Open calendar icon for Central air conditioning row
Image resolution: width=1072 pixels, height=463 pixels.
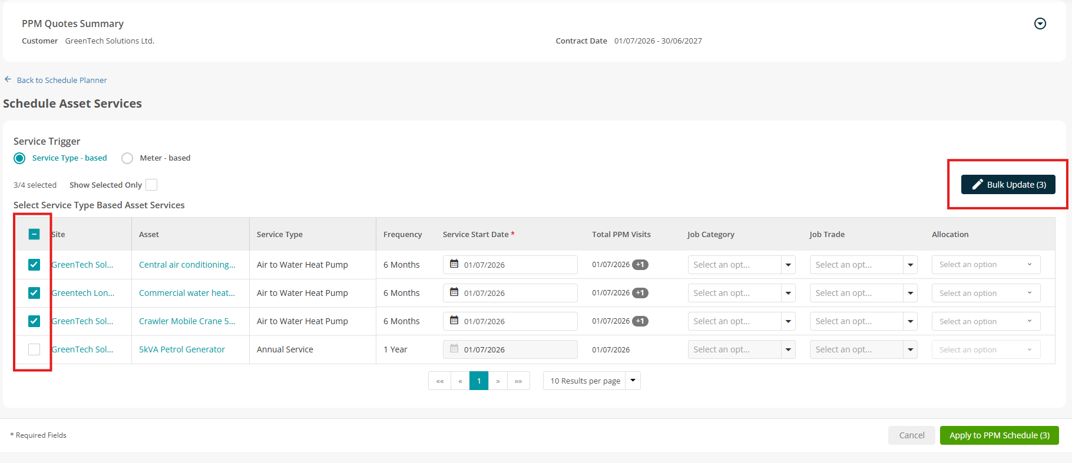pos(454,264)
